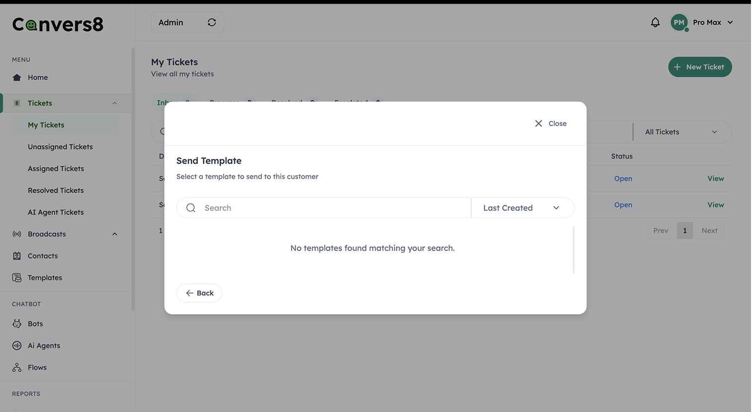754x412 pixels.
Task: Click the refresh icon beside Admin
Action: 212,22
